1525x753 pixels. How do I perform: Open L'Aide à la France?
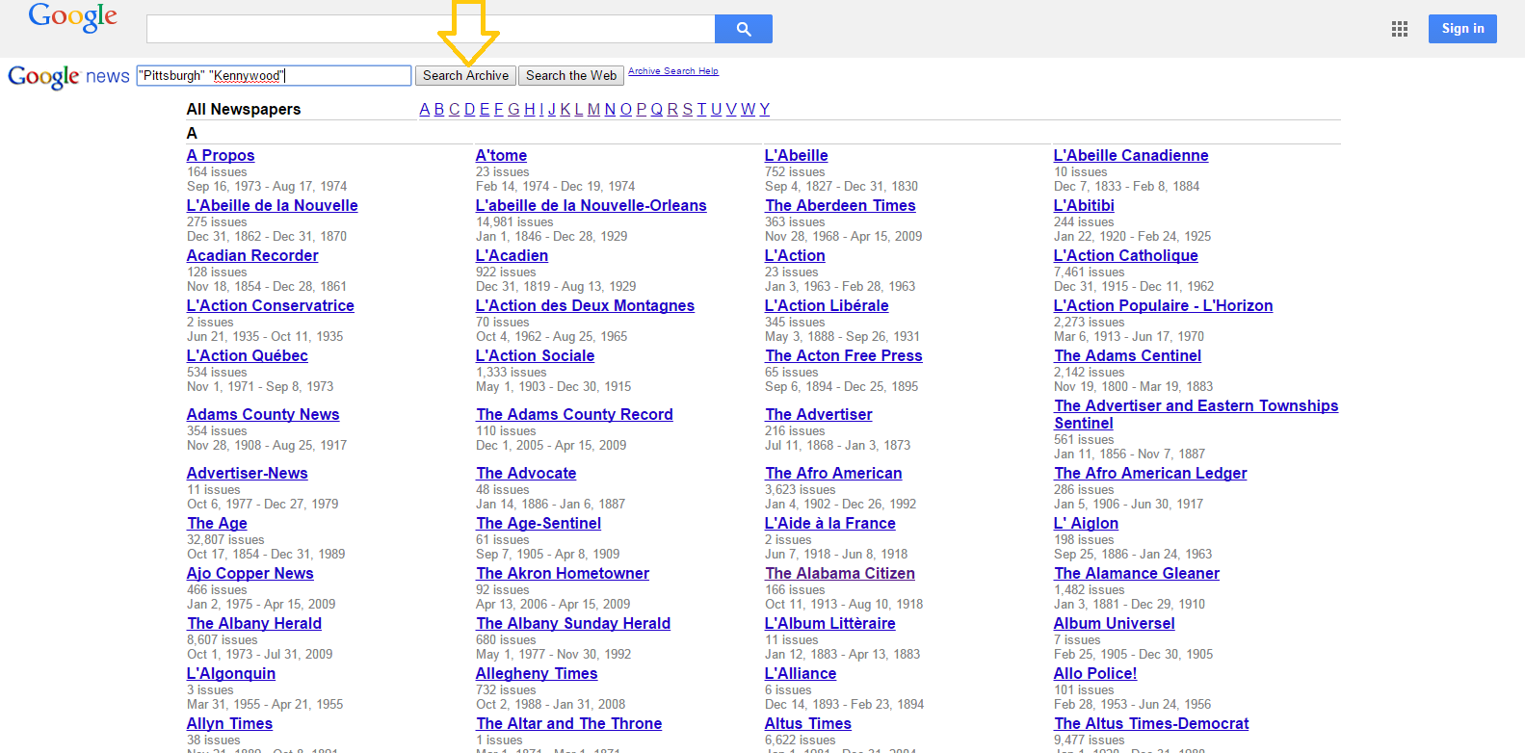pyautogui.click(x=830, y=524)
